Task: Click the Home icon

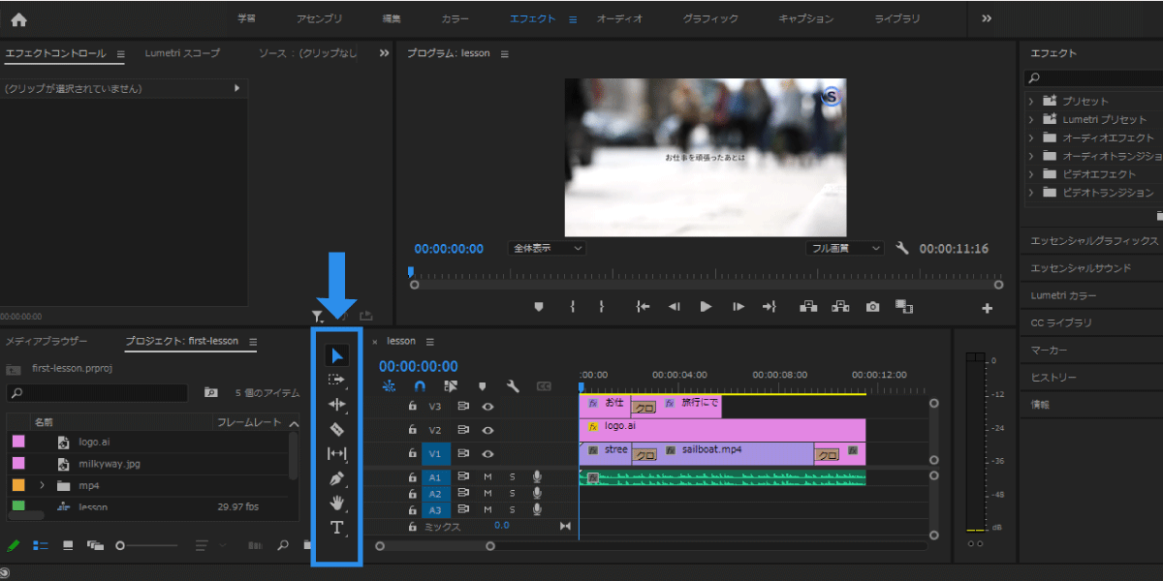Action: pos(18,18)
